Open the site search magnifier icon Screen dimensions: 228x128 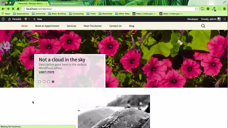[203, 26]
